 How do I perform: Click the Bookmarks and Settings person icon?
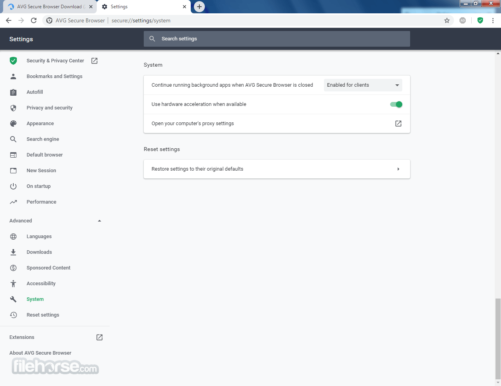pos(13,76)
